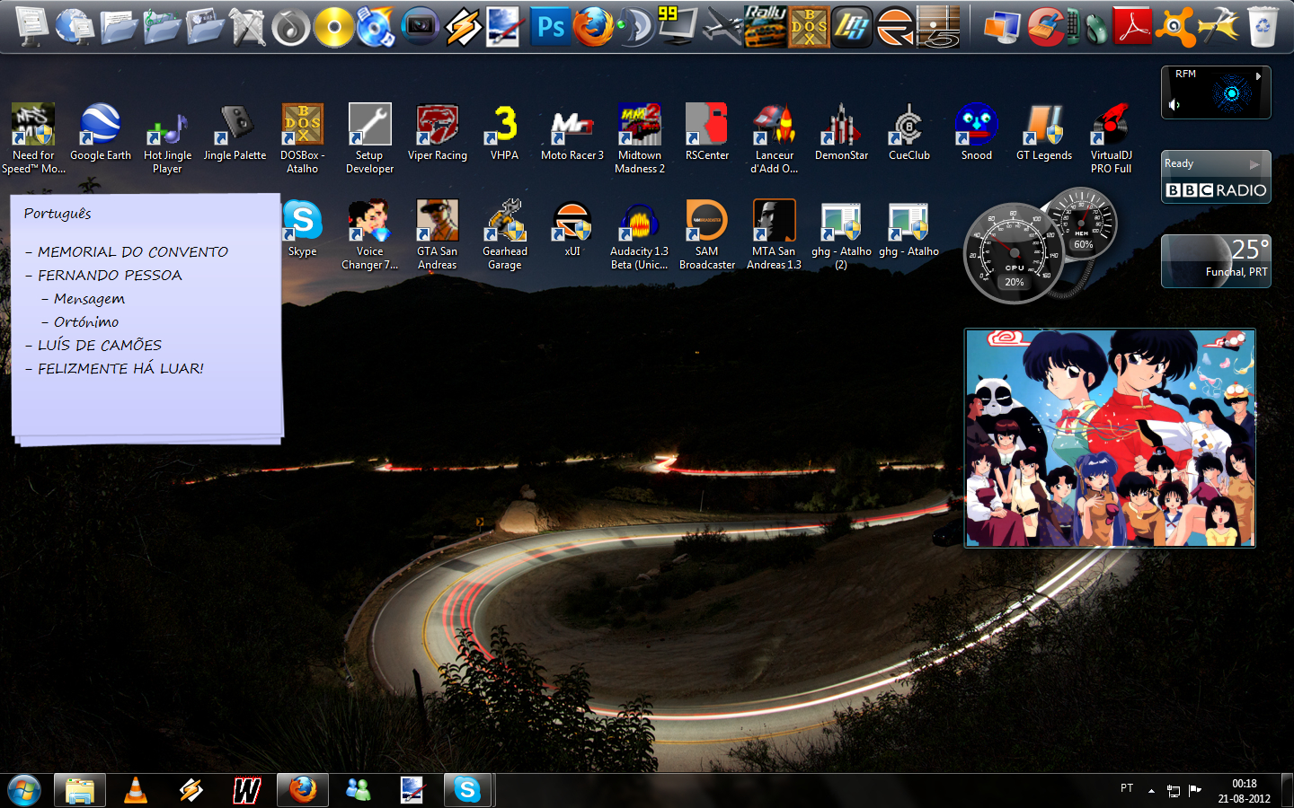
Task: Launch CCleaner from the top dock
Action: pyautogui.click(x=1046, y=27)
